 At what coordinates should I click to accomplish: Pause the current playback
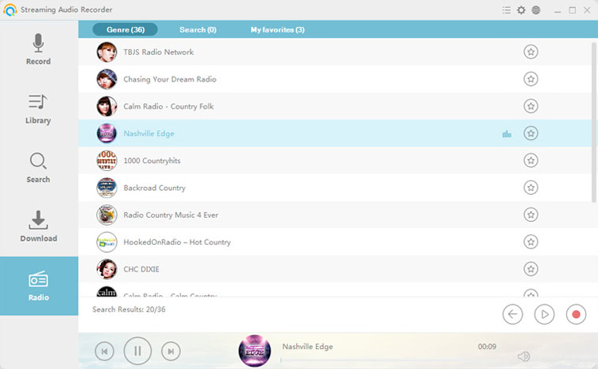137,350
